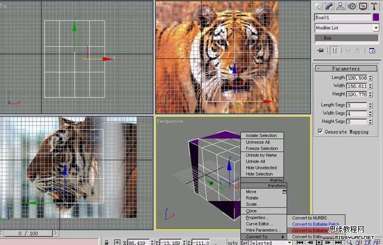Viewport: 383px width, 245px height.
Task: Open the Utilities hammer panel tab
Action: pos(374,7)
